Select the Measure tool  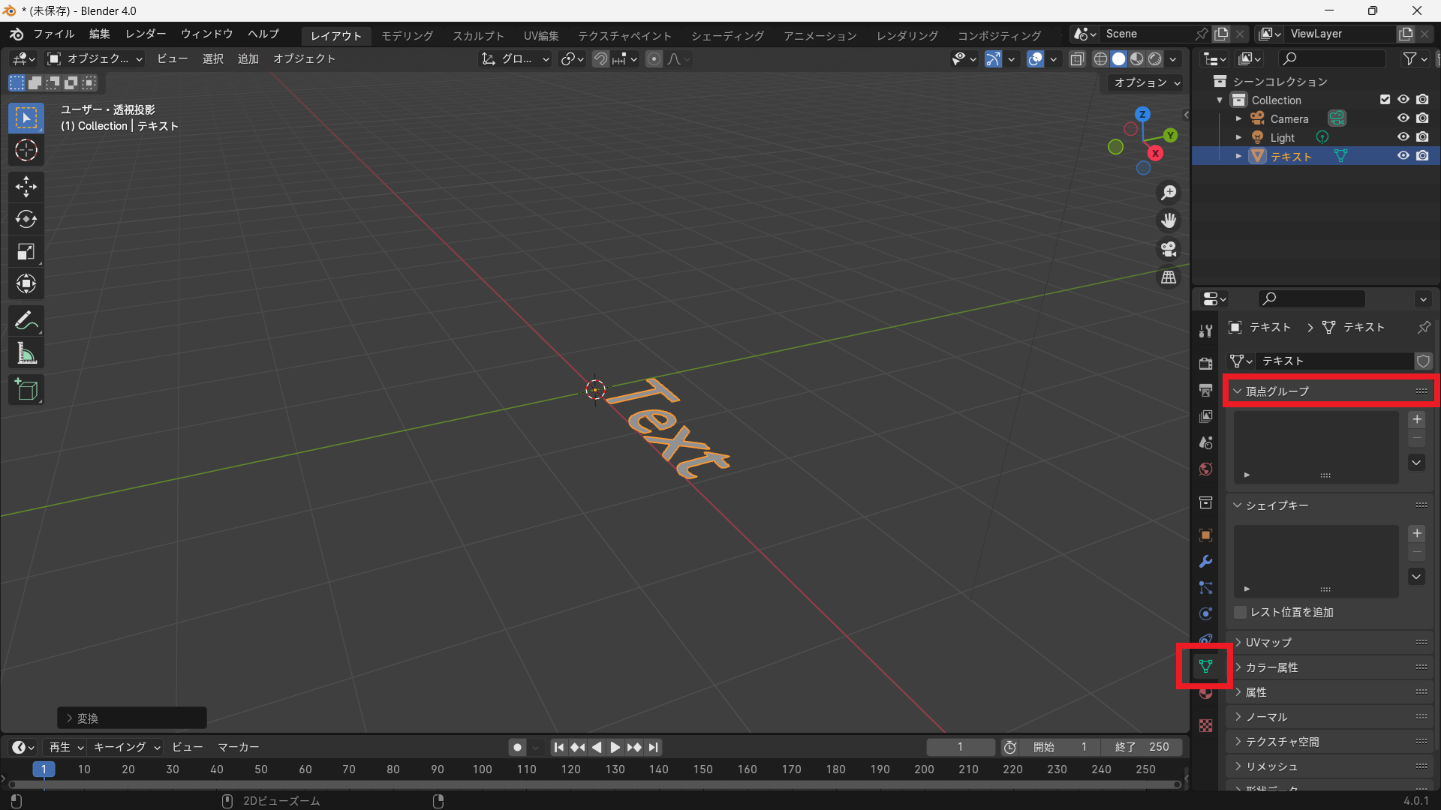click(26, 353)
